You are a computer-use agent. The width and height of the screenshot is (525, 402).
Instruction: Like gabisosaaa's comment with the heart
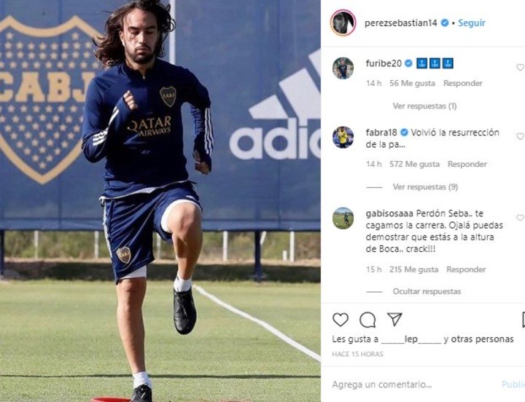(x=521, y=218)
